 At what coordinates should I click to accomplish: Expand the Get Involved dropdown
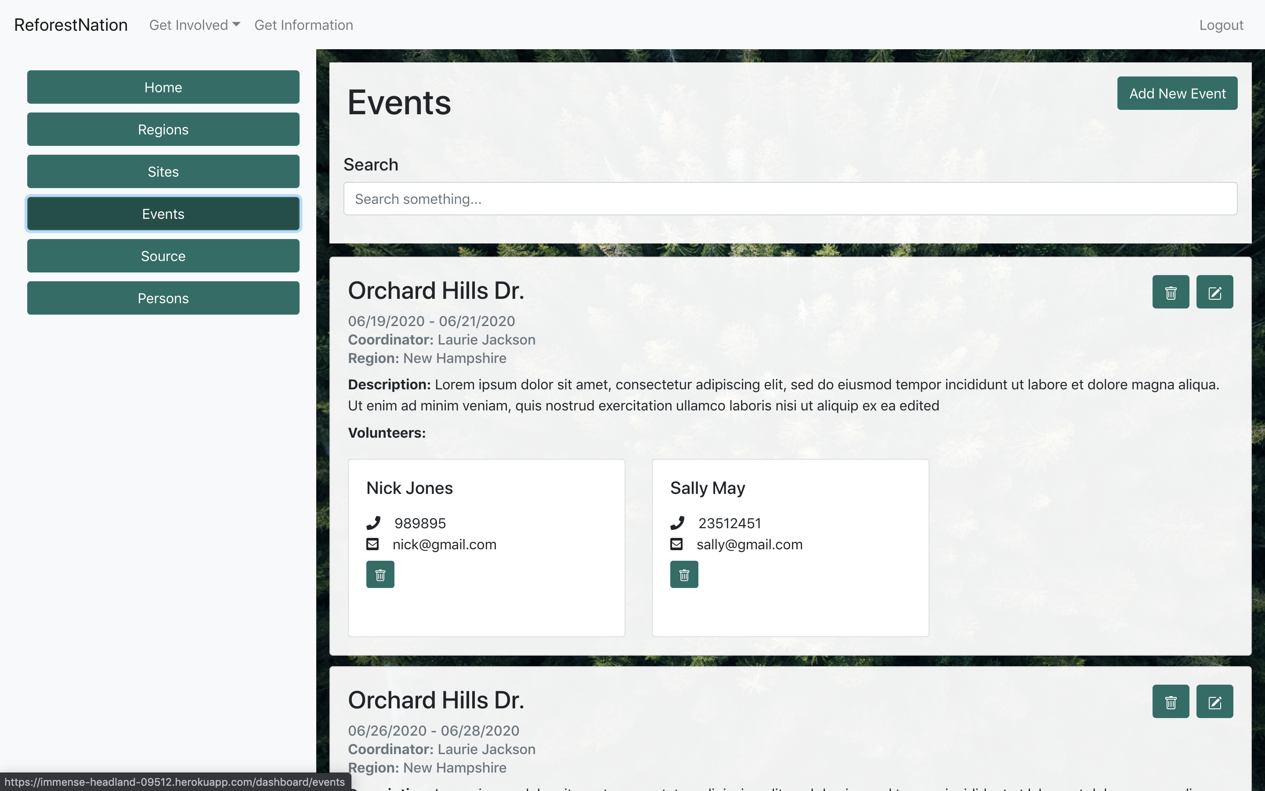pos(195,25)
